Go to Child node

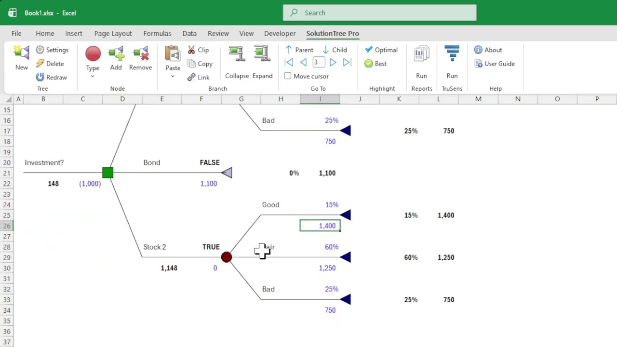point(335,50)
